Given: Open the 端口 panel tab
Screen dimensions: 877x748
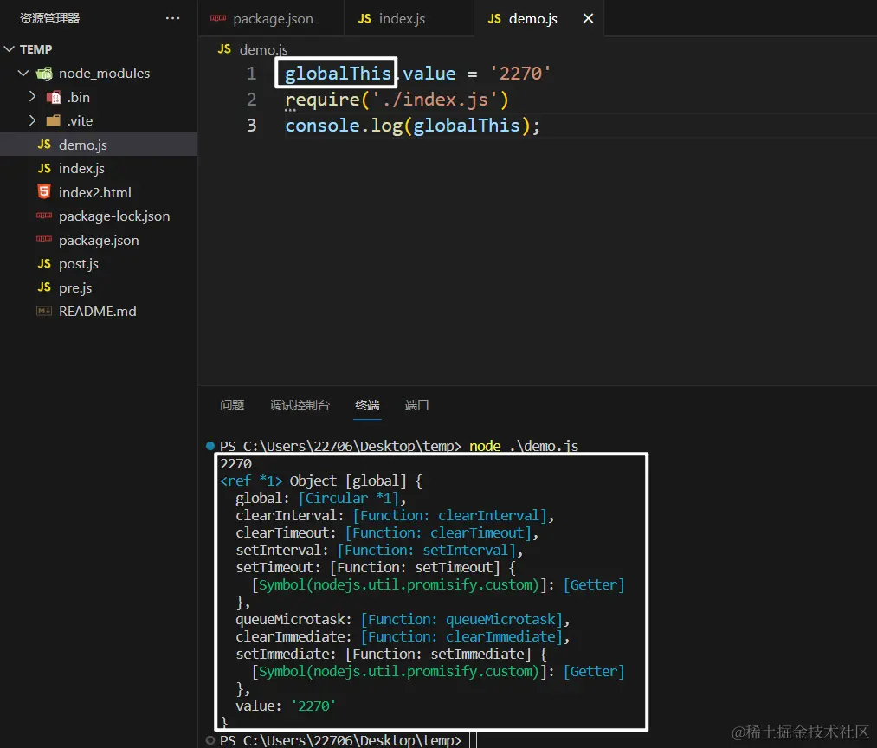Looking at the screenshot, I should (x=416, y=405).
